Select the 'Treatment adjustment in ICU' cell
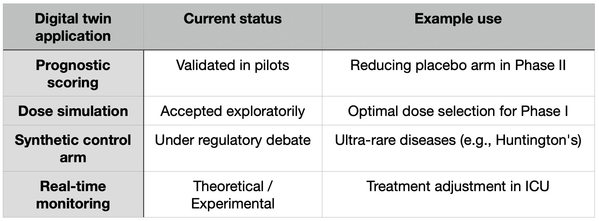 pos(458,194)
